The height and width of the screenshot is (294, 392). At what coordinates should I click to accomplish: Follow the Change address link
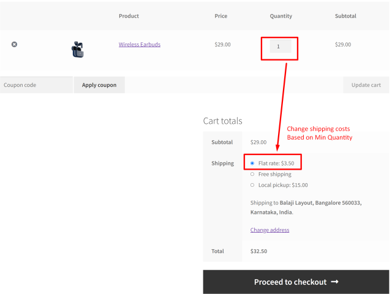(269, 230)
